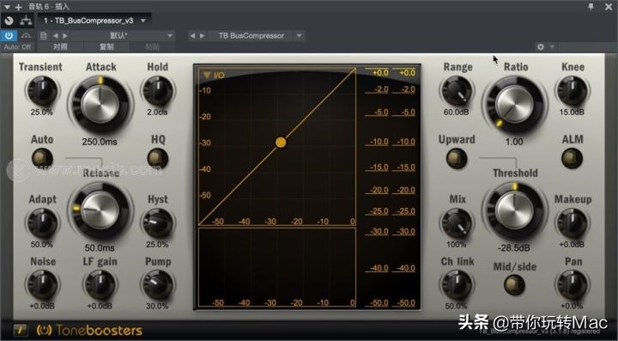Click the Noise knob
This screenshot has width=618, height=341.
pos(42,284)
